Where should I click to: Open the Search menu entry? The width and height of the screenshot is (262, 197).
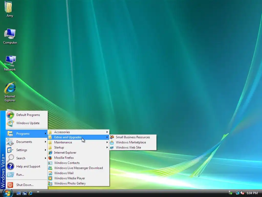(27, 158)
